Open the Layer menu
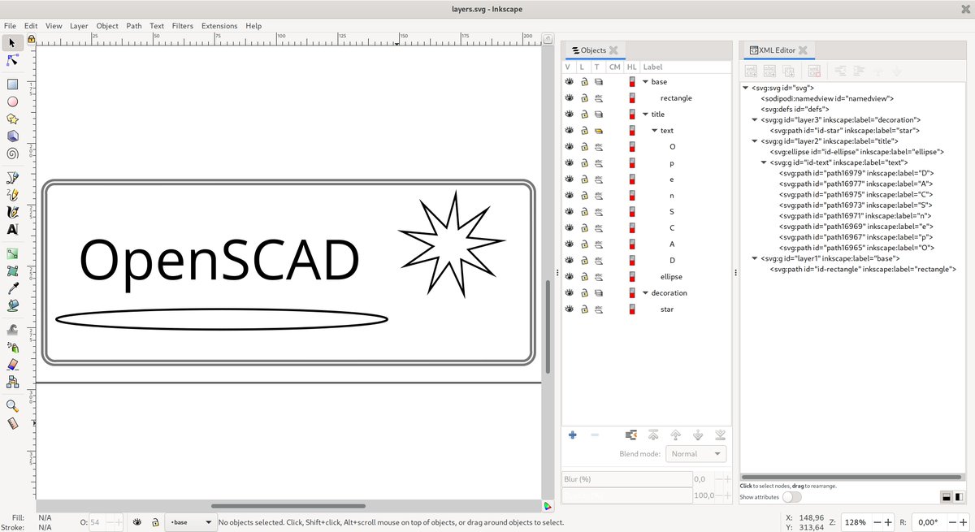 (x=79, y=26)
